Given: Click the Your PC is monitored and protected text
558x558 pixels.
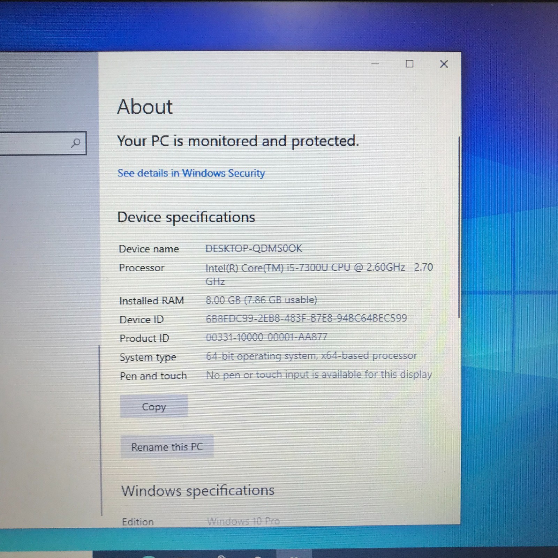Looking at the screenshot, I should 238,141.
